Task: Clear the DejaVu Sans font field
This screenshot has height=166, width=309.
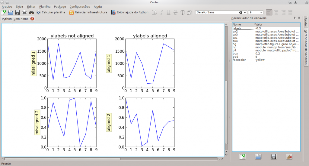Action: [x=241, y=12]
